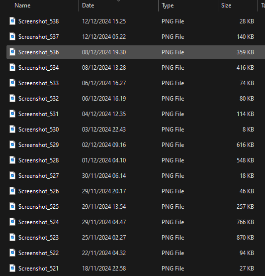Select the Screenshot_536 file name
265x276 pixels.
tap(38, 52)
